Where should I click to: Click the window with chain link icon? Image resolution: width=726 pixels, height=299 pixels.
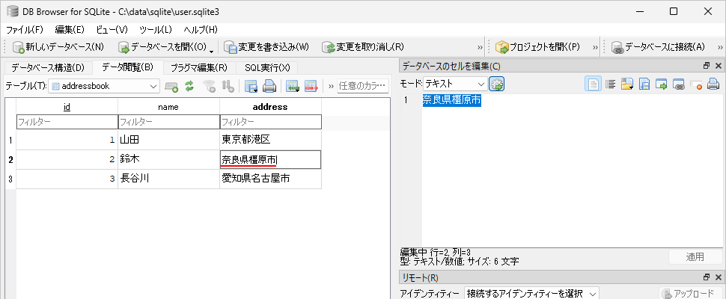[679, 84]
